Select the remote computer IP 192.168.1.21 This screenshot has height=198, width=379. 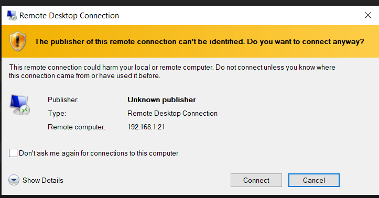pyautogui.click(x=146, y=127)
